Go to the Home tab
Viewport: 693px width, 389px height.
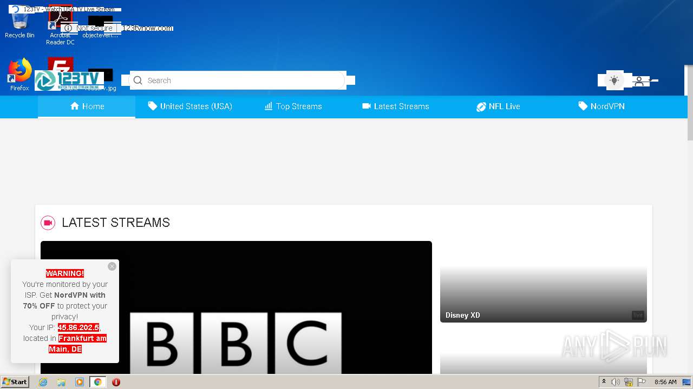click(87, 106)
